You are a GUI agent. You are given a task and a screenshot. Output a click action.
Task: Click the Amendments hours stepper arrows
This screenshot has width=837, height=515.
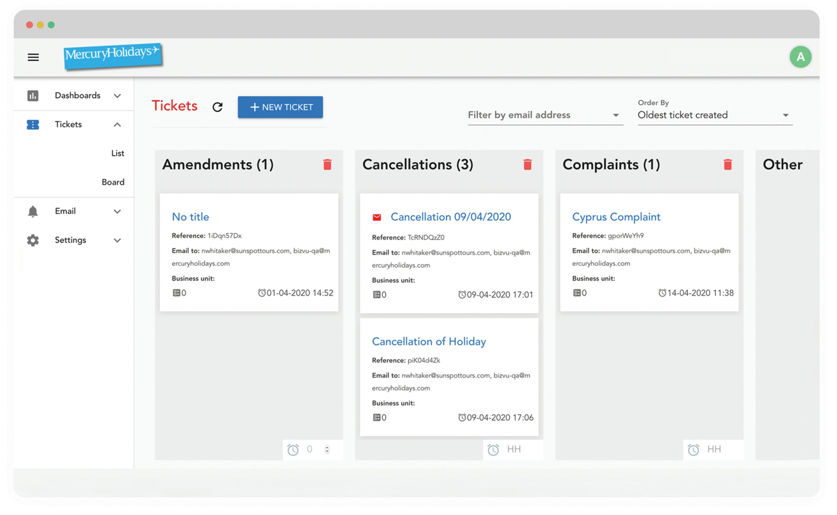[x=327, y=449]
